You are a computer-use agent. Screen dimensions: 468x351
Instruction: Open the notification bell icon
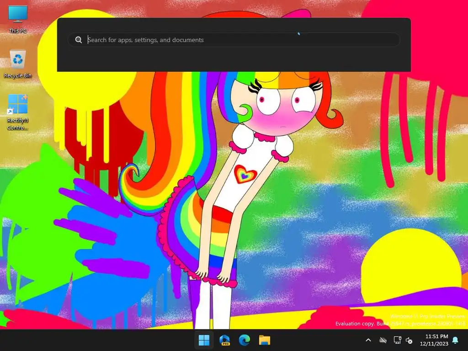(456, 340)
